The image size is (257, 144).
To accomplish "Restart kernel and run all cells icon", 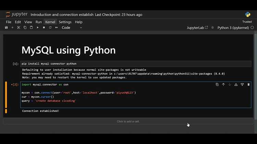I will point(57,27).
